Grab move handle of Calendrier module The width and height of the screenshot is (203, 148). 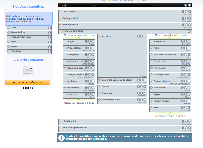pos(151,41)
